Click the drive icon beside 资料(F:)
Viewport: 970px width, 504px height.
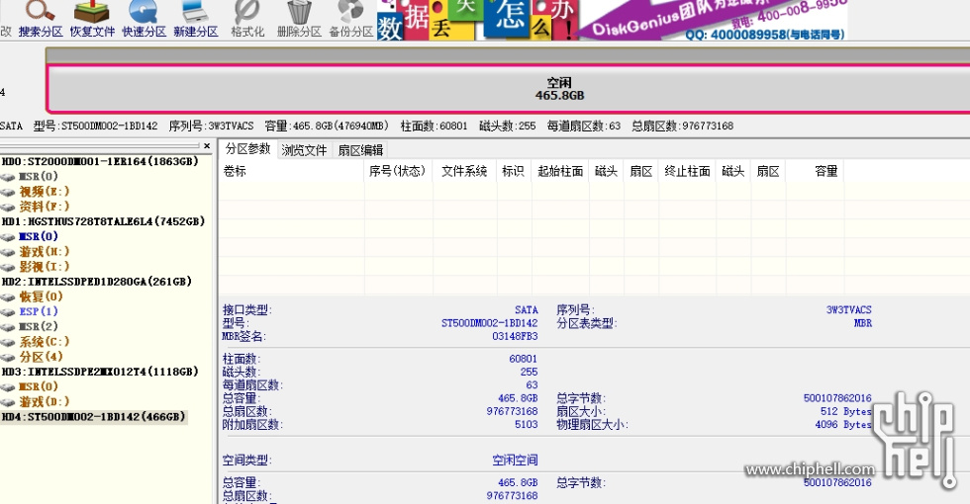(x=8, y=207)
